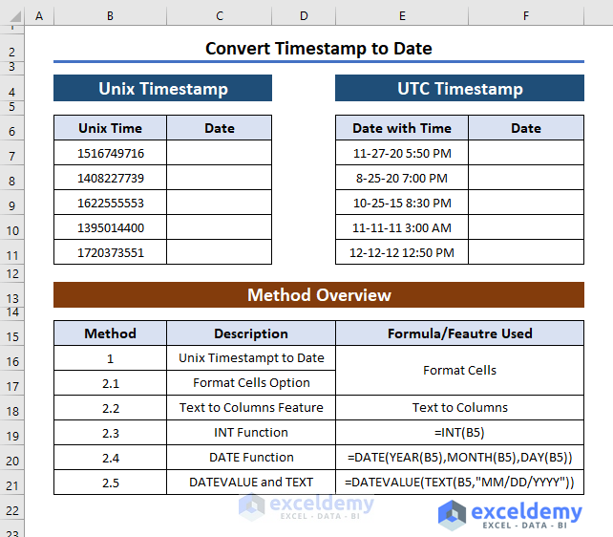Viewport: 613px width, 537px height.
Task: Click the Text to Columns Feature cell
Action: (x=251, y=408)
